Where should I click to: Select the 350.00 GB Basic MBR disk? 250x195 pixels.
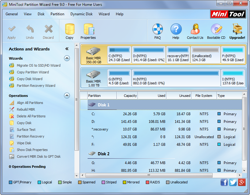point(94,55)
